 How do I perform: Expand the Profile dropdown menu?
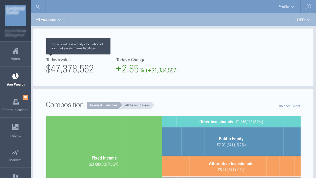(x=286, y=7)
